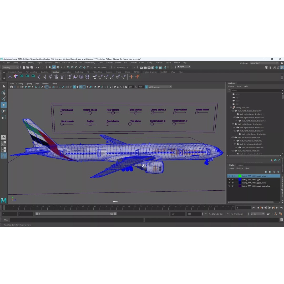This screenshot has height=284, width=284.
Task: Toggle visibility V of Boeing_777_300_Rigged layer
Action: coord(229,180)
